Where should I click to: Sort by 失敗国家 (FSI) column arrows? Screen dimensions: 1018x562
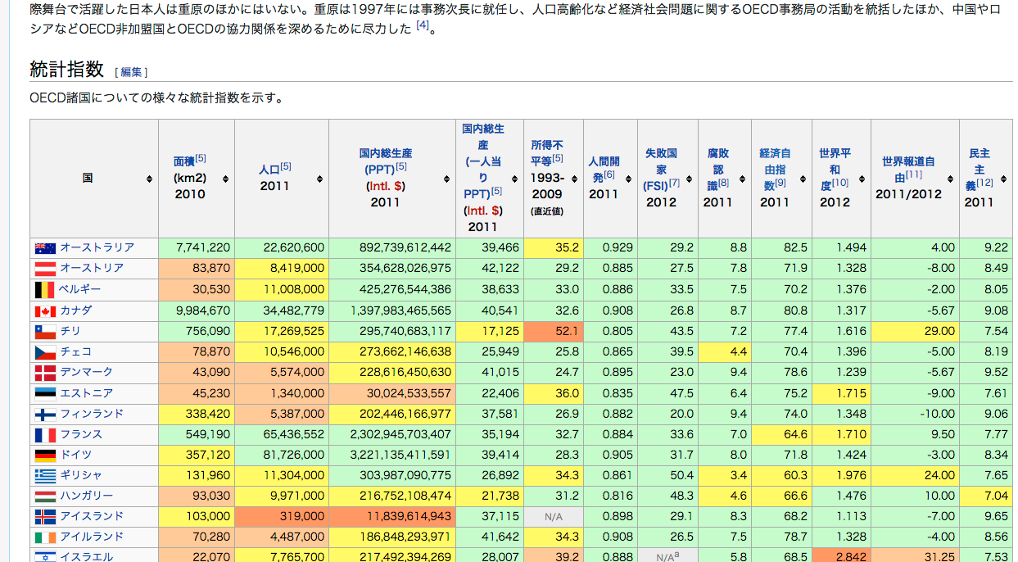[x=689, y=179]
